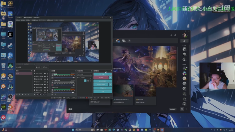Select the Overwatch game icon in Battle.net
235x132 pixels.
(x=118, y=41)
